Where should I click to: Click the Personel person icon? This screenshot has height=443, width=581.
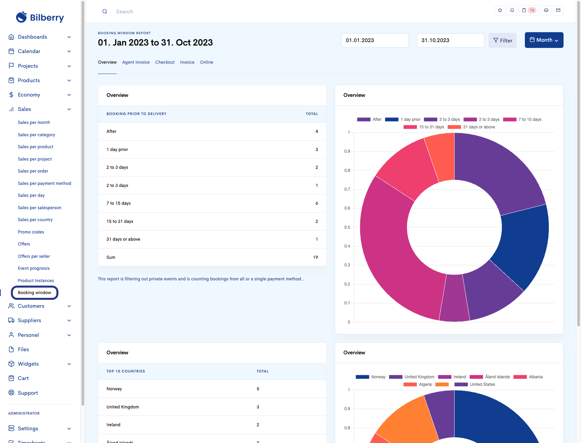point(11,335)
